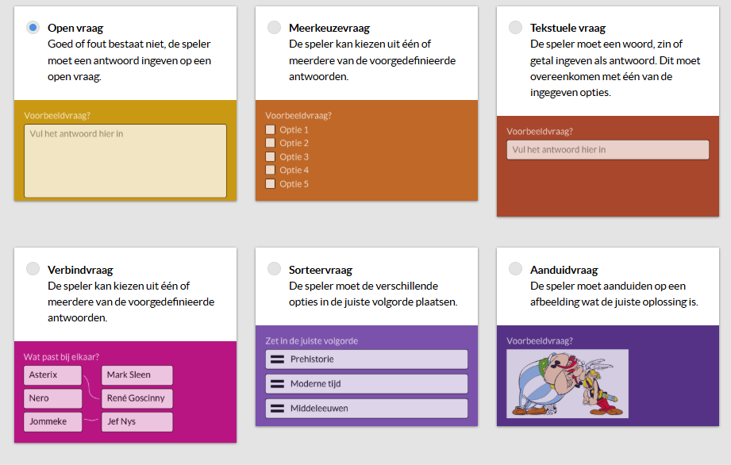Select the René Goscinny matching box
The height and width of the screenshot is (465, 731).
pos(137,398)
